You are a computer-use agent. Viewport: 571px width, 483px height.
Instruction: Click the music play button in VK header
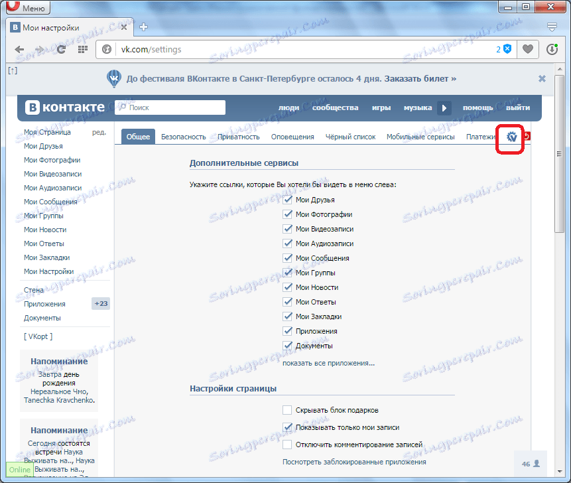pos(444,108)
